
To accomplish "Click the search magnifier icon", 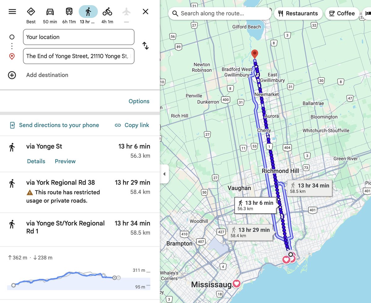I will pos(175,14).
